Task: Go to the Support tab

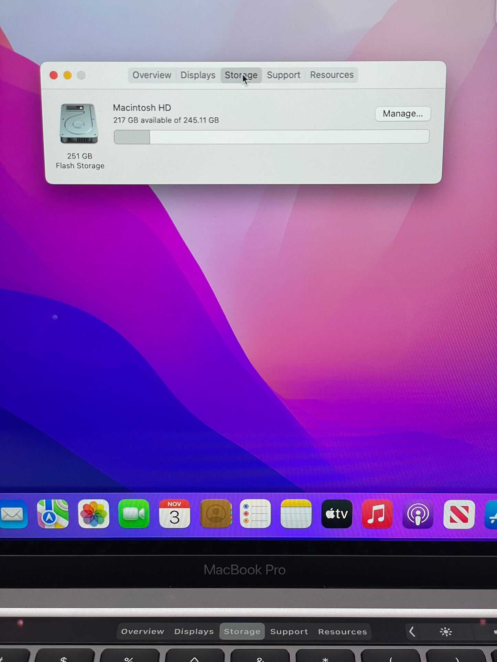Action: pyautogui.click(x=283, y=75)
